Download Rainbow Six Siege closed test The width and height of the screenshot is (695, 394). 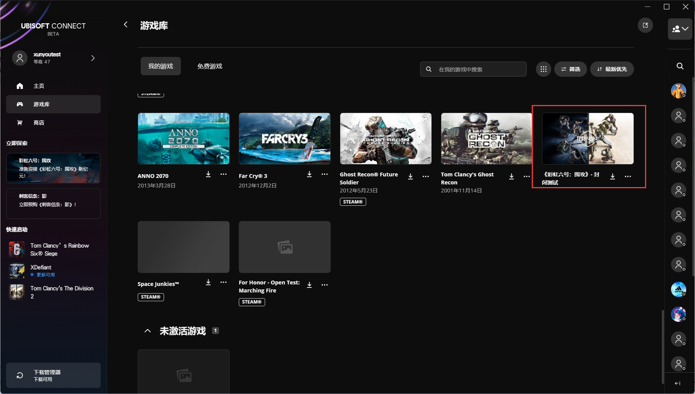coord(613,176)
